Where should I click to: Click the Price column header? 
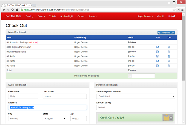pyautogui.click(x=131, y=37)
